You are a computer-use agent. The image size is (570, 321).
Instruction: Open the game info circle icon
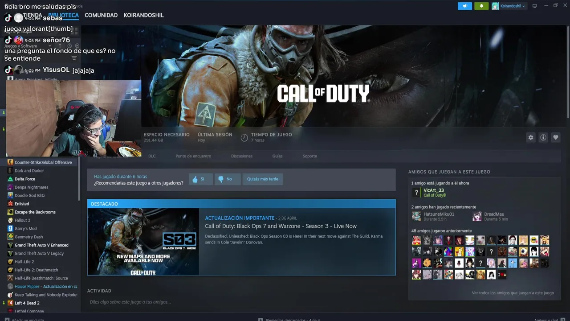point(543,137)
